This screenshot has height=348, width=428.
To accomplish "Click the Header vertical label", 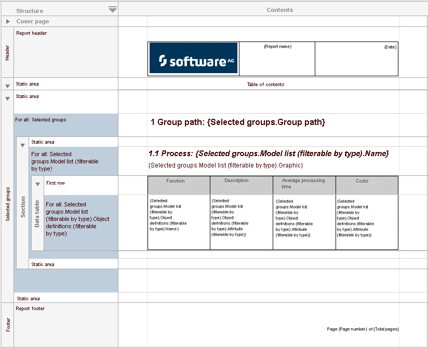I will [7, 52].
